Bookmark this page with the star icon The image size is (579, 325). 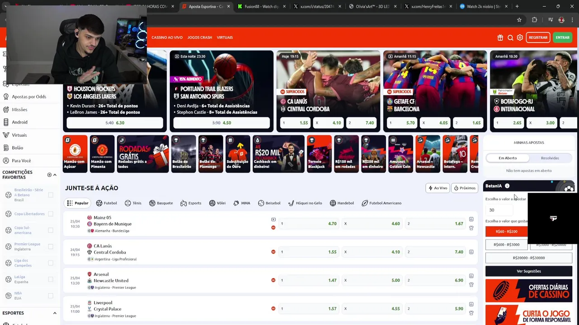[519, 20]
